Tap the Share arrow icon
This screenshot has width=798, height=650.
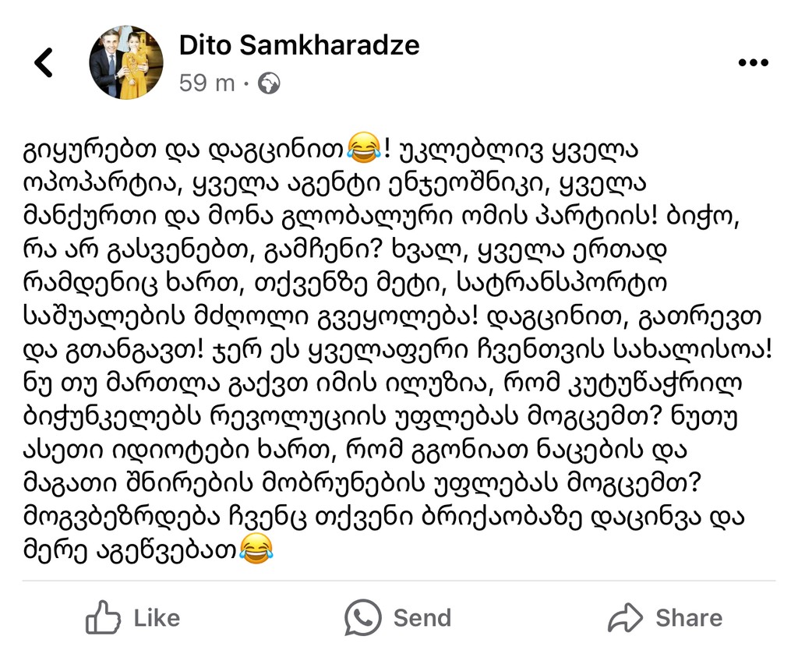[625, 619]
